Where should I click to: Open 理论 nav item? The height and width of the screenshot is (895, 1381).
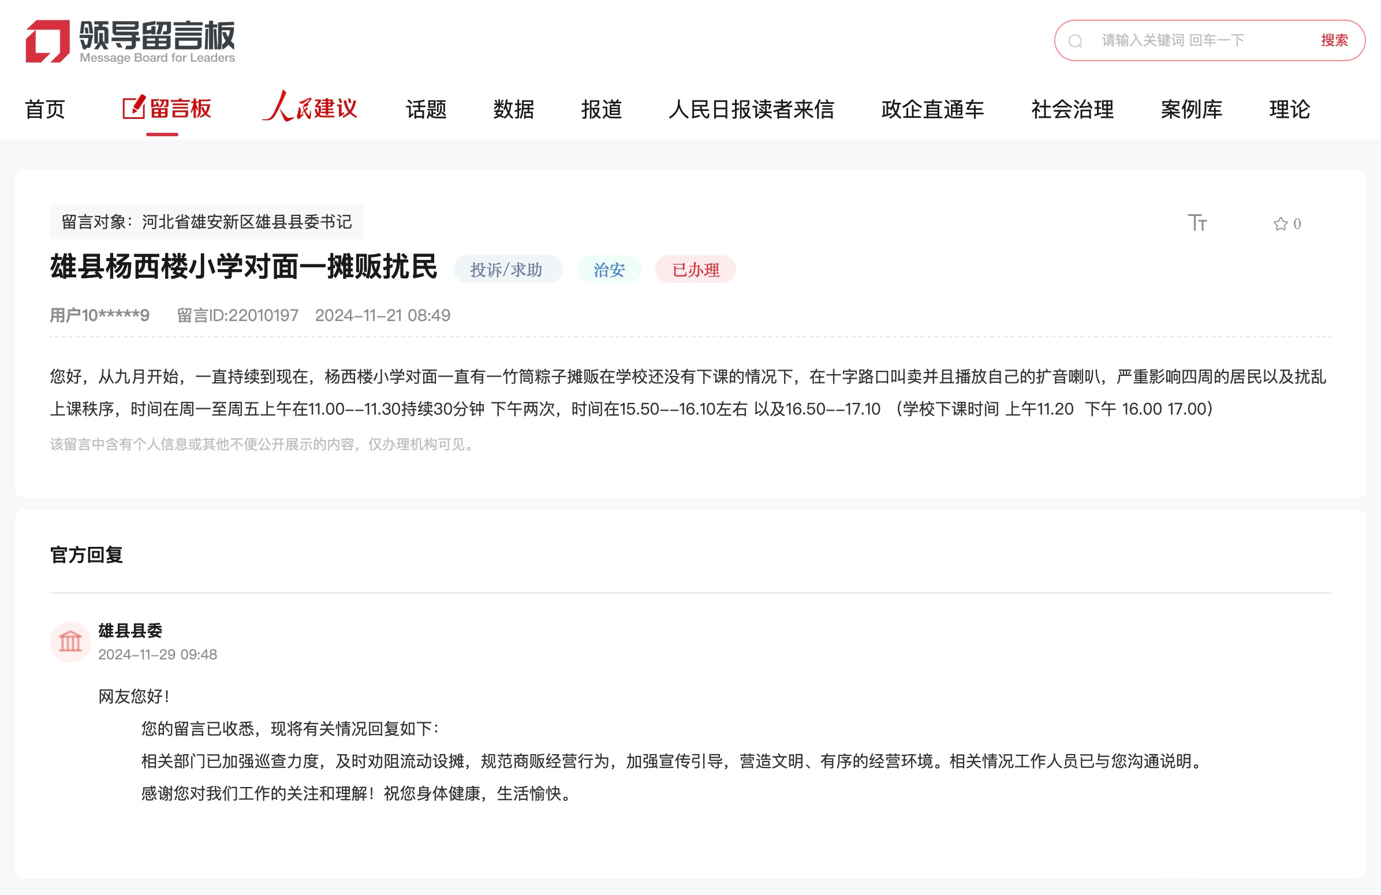(1289, 109)
